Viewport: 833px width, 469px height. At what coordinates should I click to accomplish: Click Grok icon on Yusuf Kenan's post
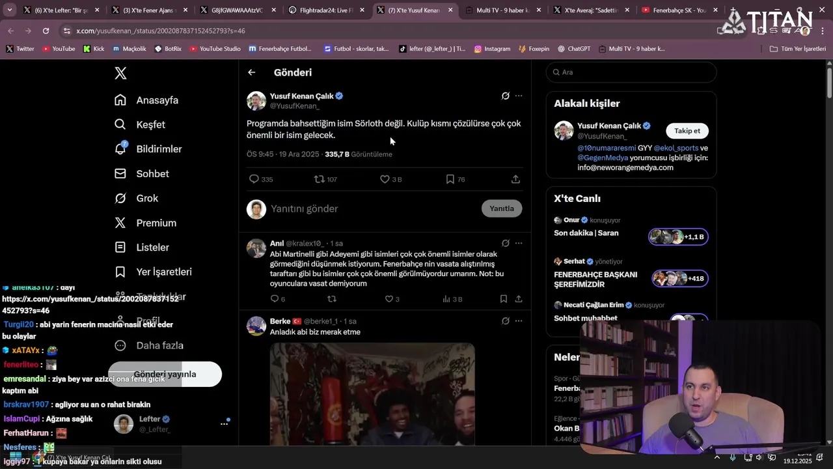click(x=505, y=96)
